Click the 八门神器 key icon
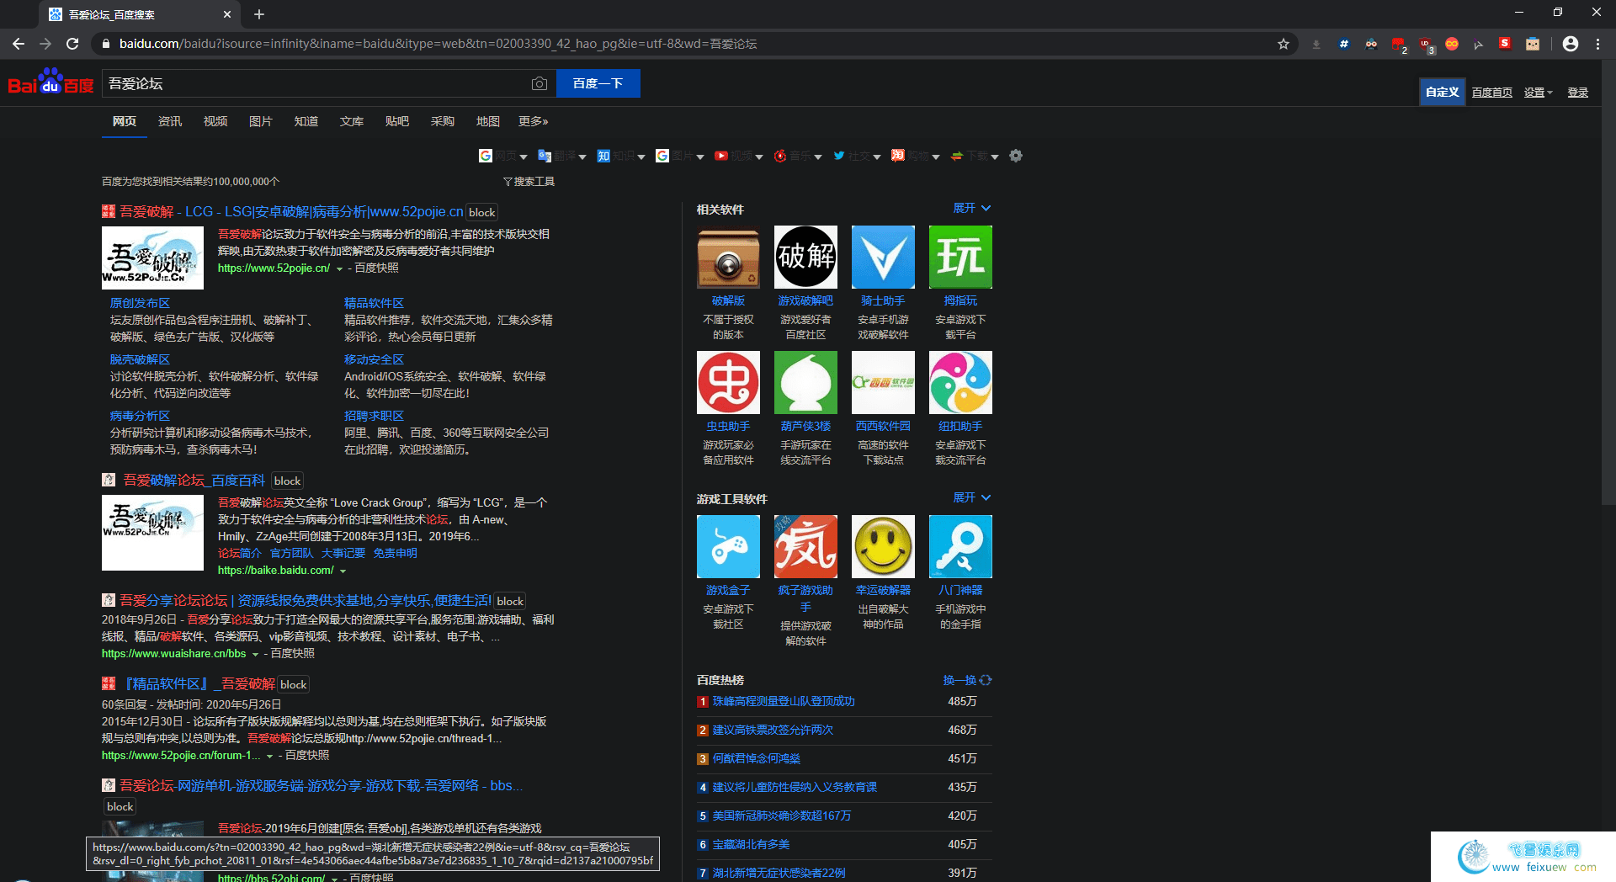The width and height of the screenshot is (1616, 882). [960, 546]
